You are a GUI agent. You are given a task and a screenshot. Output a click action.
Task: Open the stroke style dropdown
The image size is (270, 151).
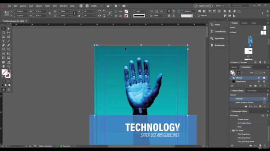point(146,16)
